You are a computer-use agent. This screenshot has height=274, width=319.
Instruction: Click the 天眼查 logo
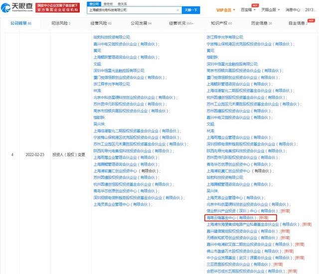coord(15,7)
